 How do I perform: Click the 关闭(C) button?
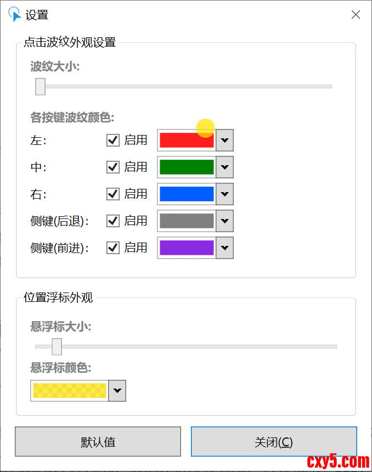click(x=273, y=441)
